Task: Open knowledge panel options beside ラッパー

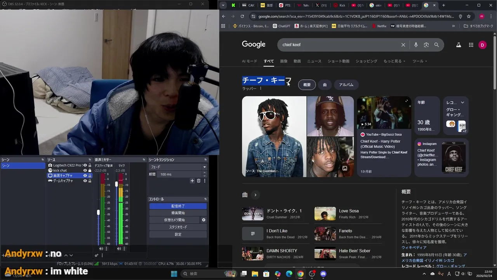Action: tap(261, 89)
